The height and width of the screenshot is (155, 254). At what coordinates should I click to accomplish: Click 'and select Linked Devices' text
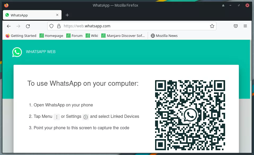tap(115, 117)
